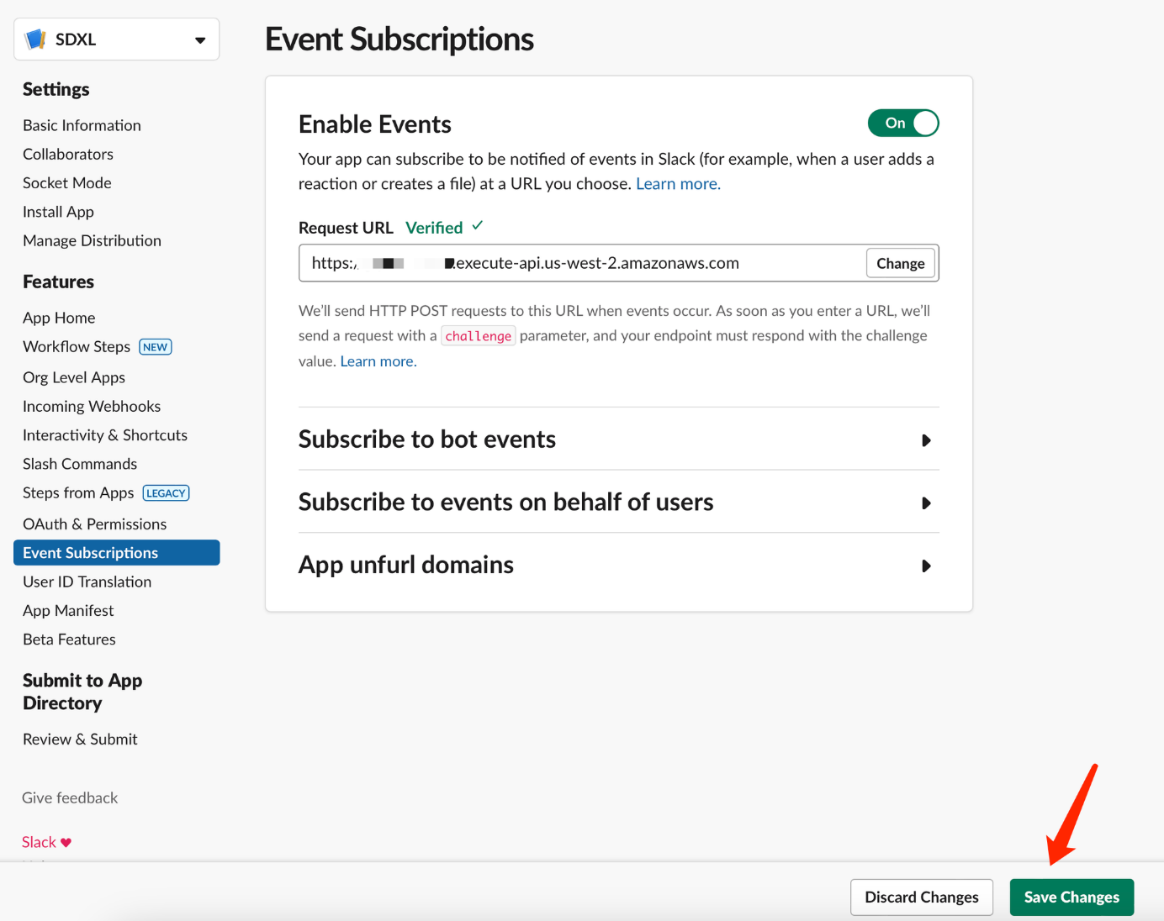Viewport: 1164px width, 921px height.
Task: Click the NEW badge beside Workflow Steps
Action: [156, 347]
